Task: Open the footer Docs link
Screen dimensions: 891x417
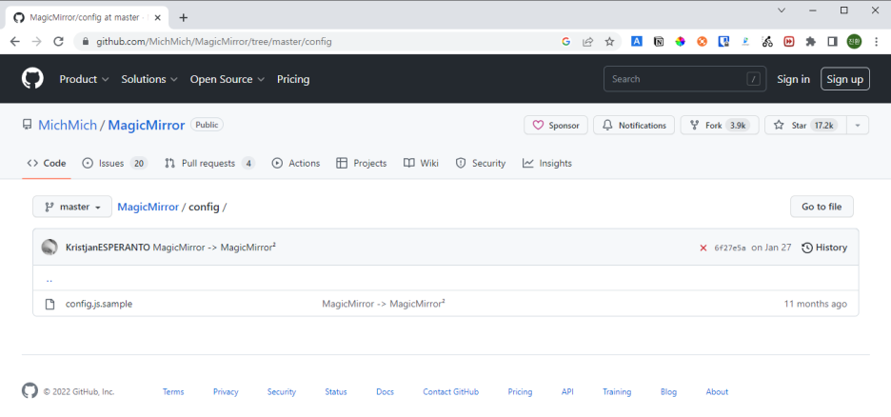Action: pos(385,391)
